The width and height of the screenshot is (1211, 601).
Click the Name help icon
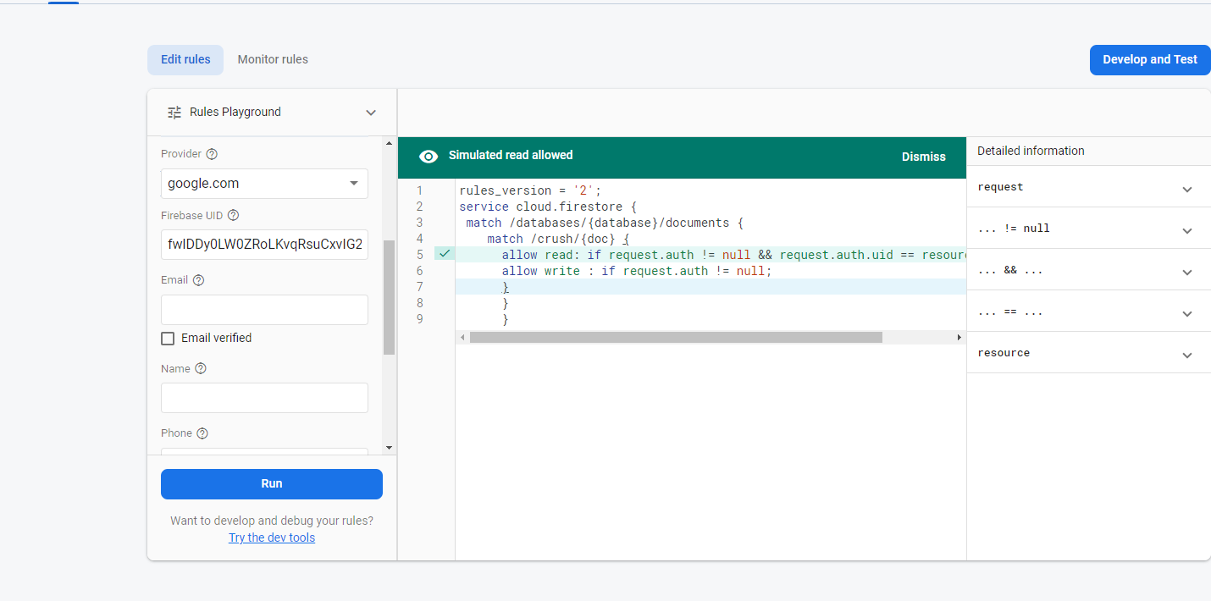click(x=201, y=368)
